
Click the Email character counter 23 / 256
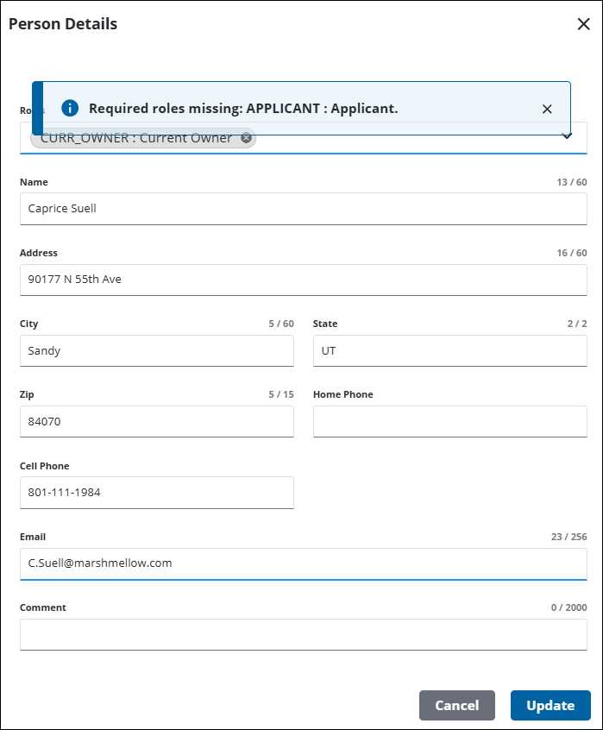pyautogui.click(x=569, y=537)
